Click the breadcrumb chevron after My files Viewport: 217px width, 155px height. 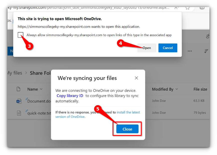click(26, 73)
